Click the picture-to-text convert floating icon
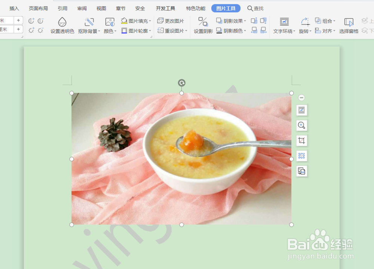 (301, 171)
